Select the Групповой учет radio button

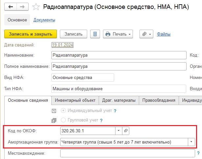click(63, 120)
